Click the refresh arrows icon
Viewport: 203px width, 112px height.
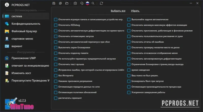coord(101,3)
